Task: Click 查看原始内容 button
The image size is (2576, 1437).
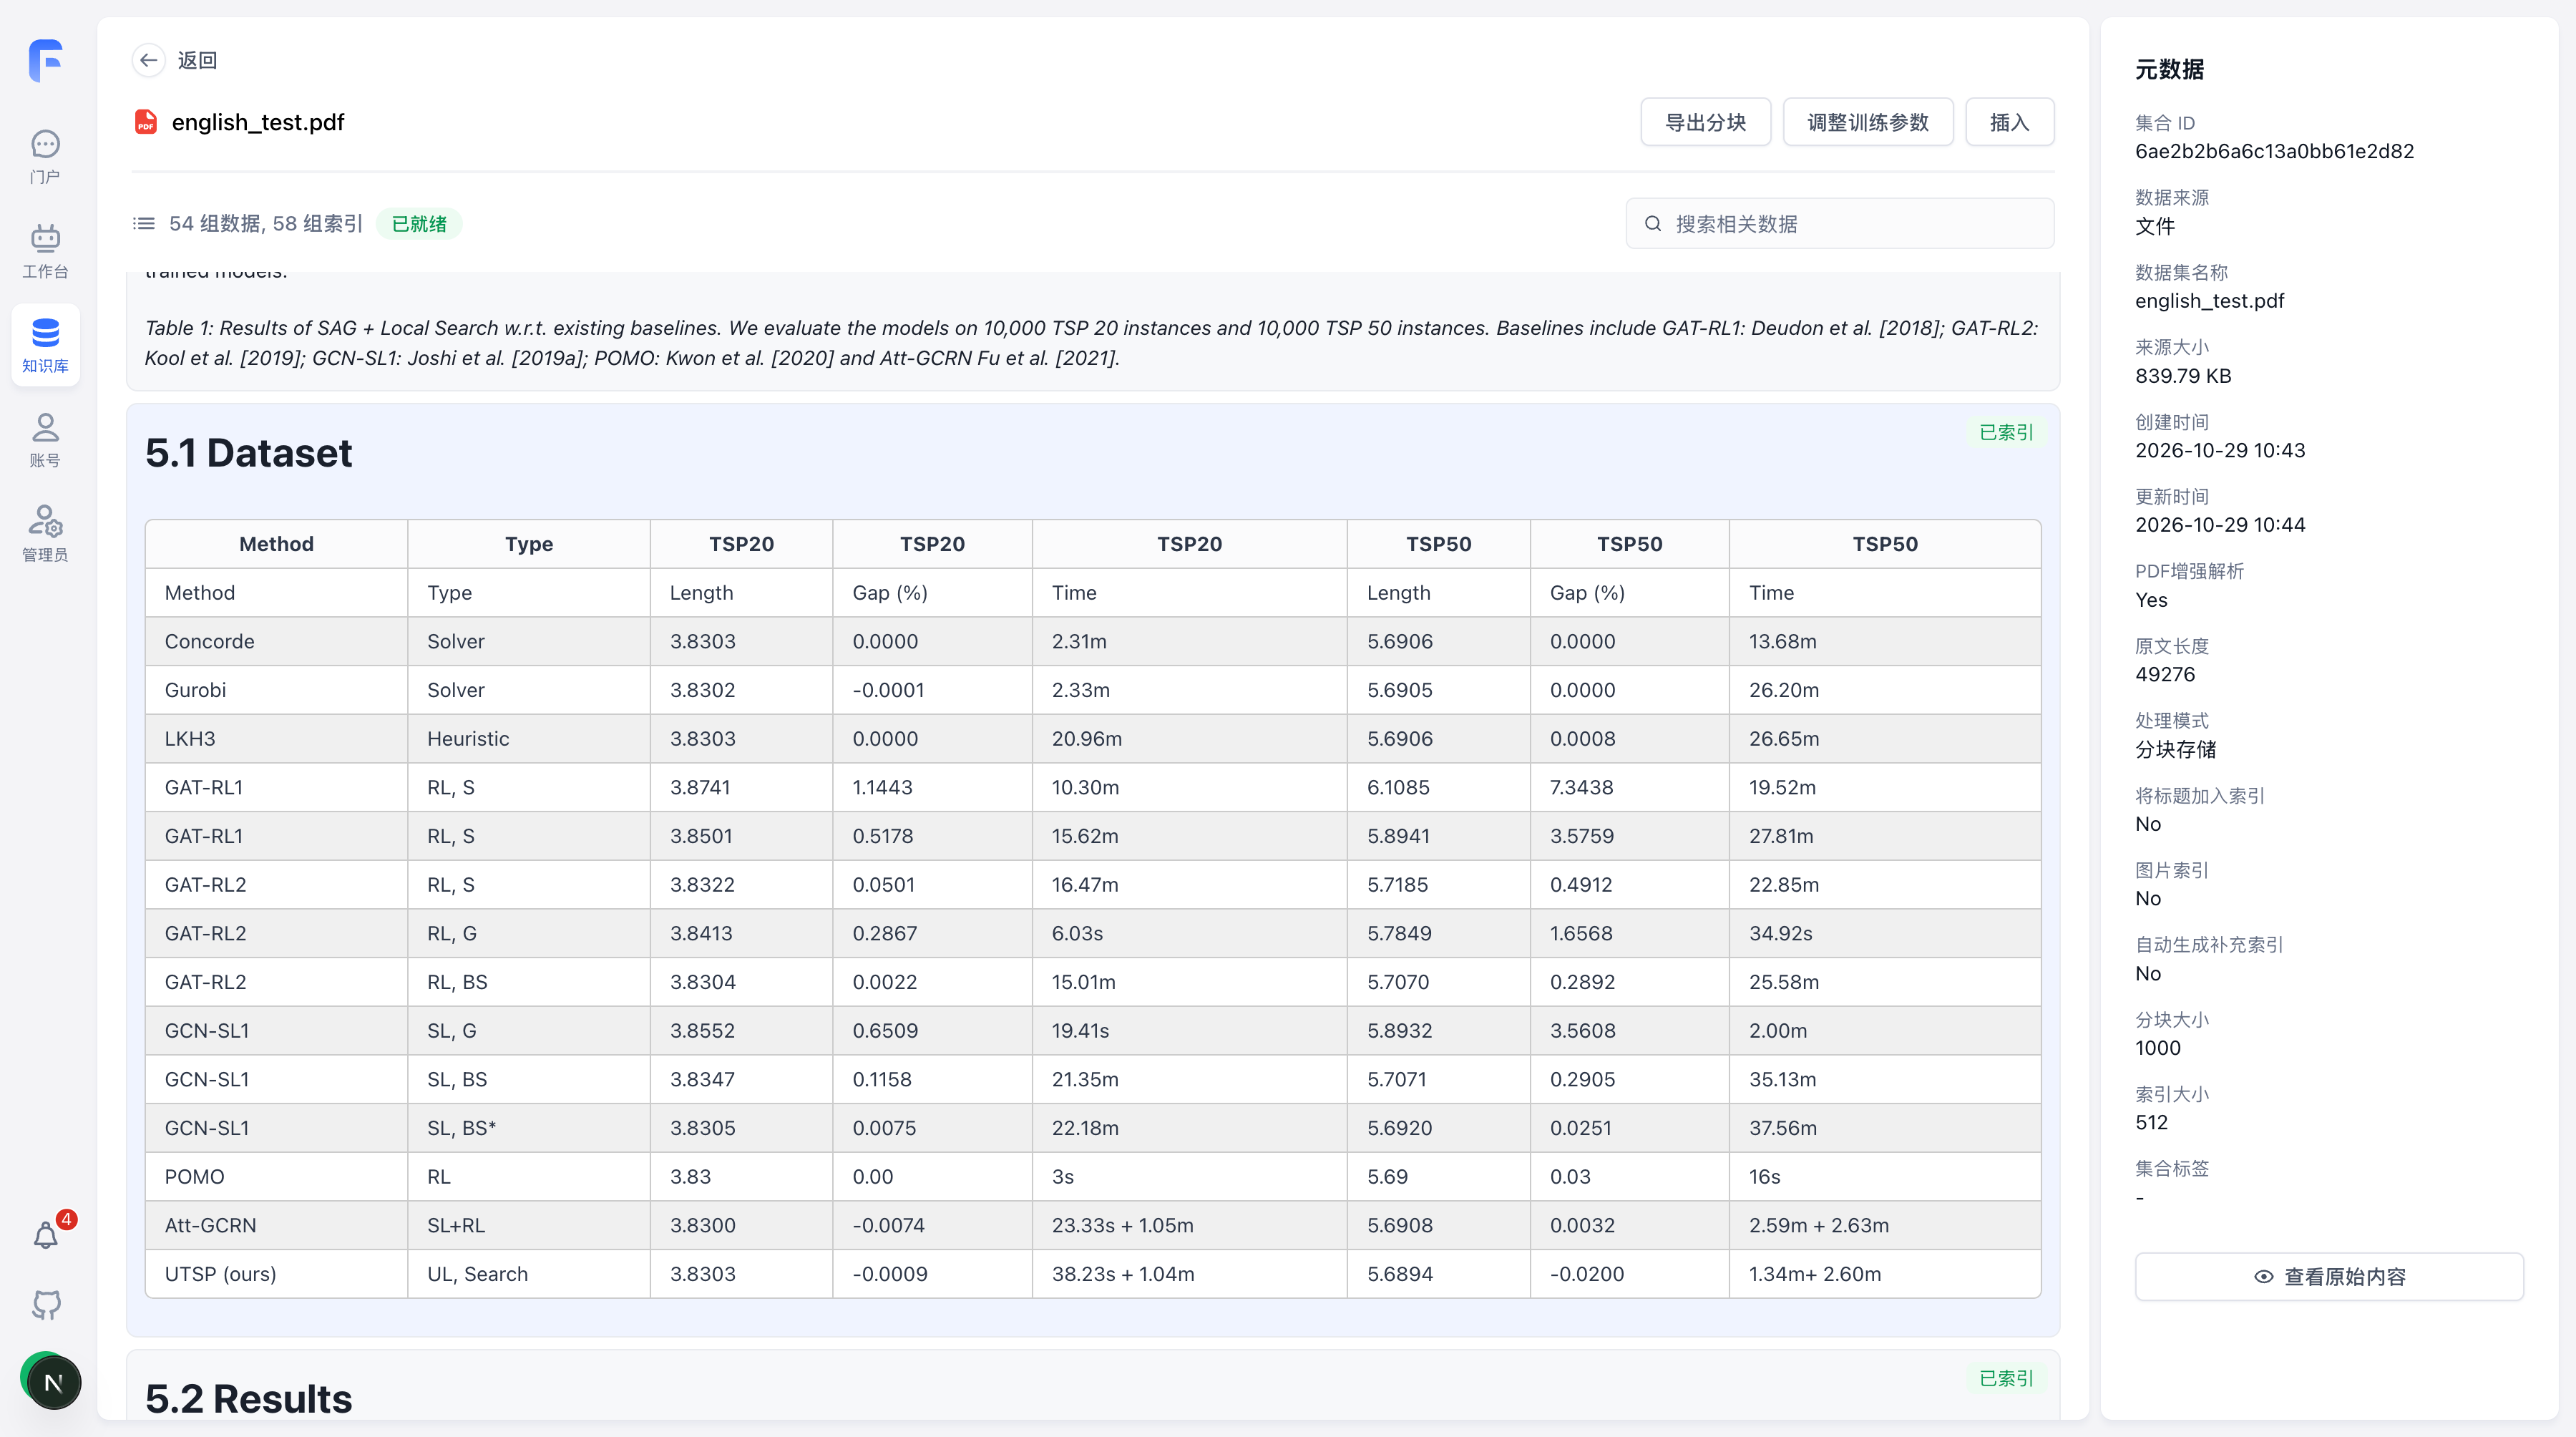Action: click(2329, 1276)
